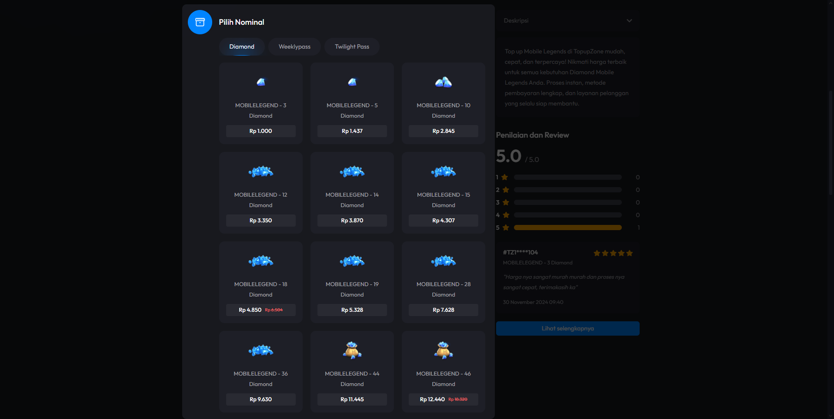Choose the Rp 5.328 price button
This screenshot has height=419, width=834.
click(x=352, y=310)
